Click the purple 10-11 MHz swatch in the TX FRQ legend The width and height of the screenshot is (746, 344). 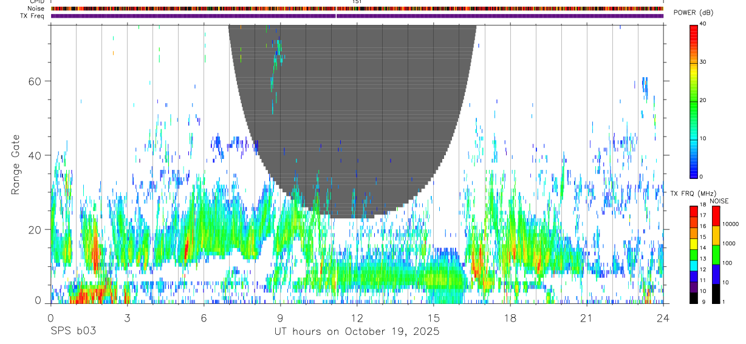click(x=694, y=287)
